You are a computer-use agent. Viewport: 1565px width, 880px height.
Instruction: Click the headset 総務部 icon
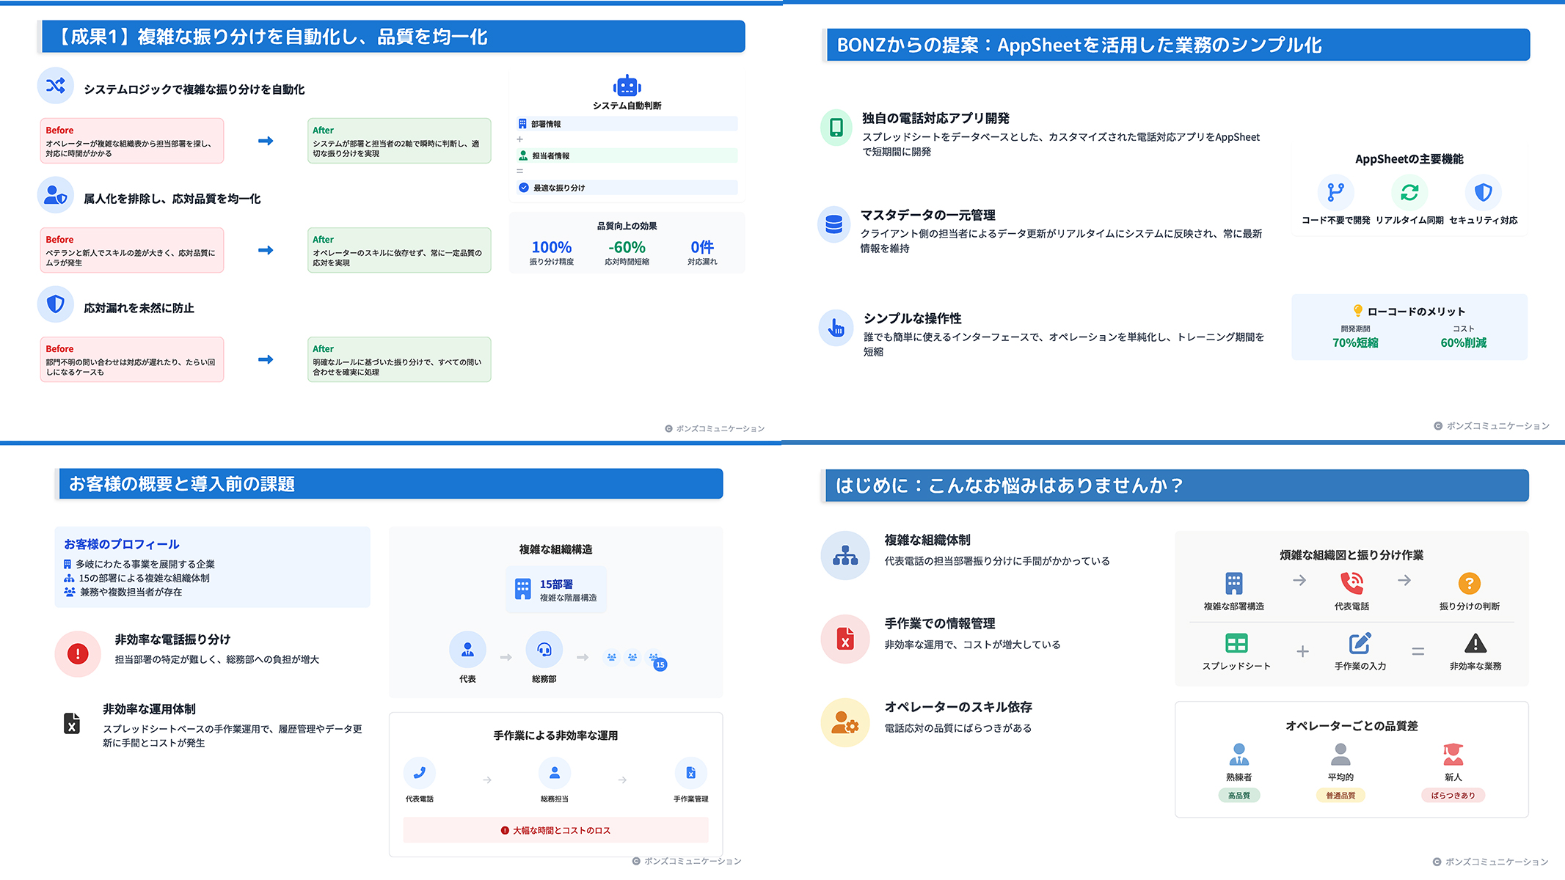coord(544,650)
